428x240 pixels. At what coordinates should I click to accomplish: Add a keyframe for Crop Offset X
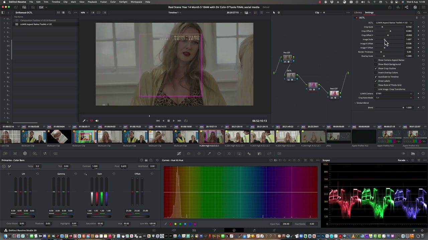tap(418, 31)
